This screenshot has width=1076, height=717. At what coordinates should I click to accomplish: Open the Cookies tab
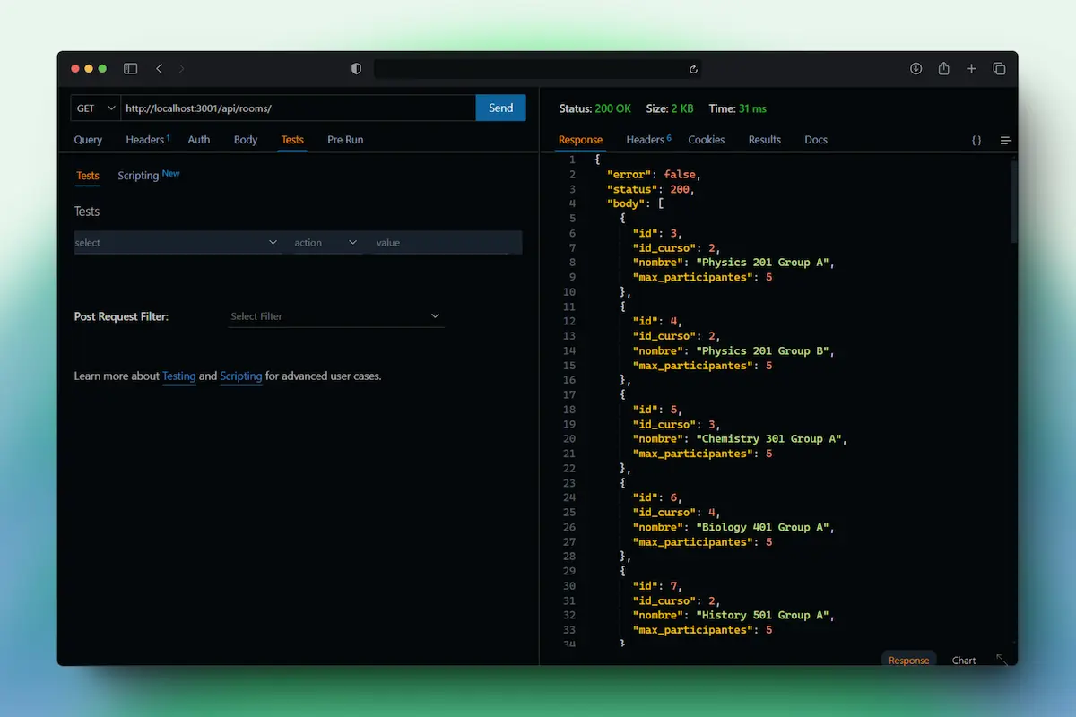click(707, 140)
